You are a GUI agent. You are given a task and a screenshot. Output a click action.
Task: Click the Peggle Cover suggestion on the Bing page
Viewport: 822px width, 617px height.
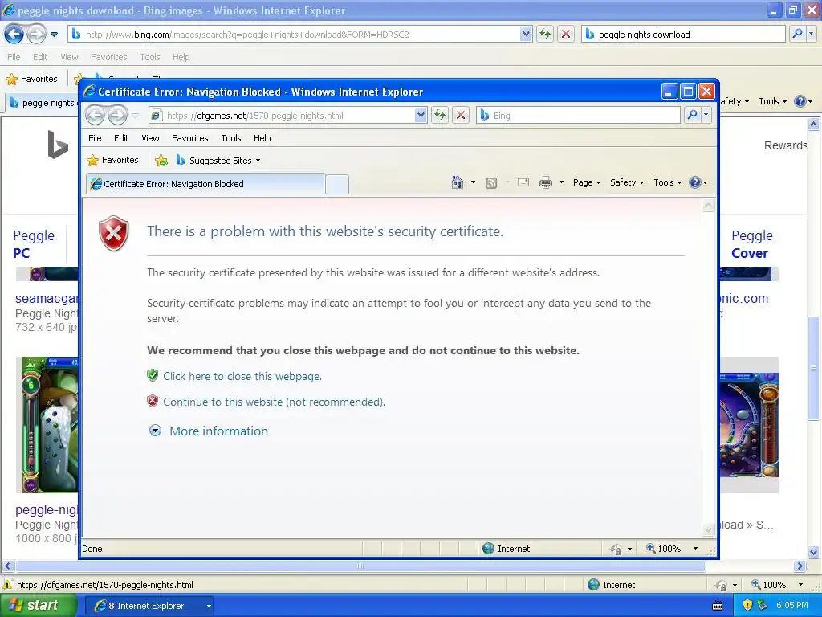click(751, 244)
